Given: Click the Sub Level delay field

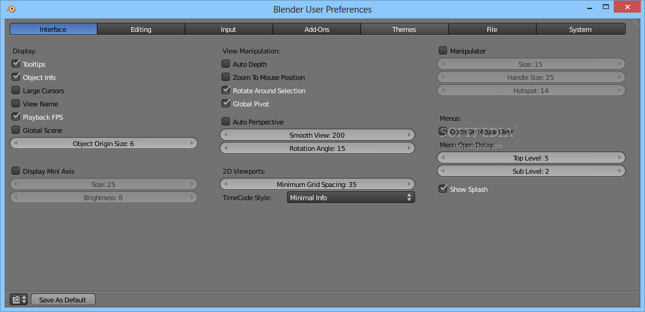Looking at the screenshot, I should pos(531,171).
